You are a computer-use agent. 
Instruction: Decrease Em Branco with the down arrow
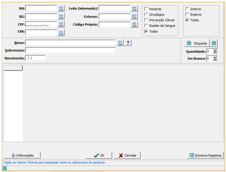click(x=215, y=60)
